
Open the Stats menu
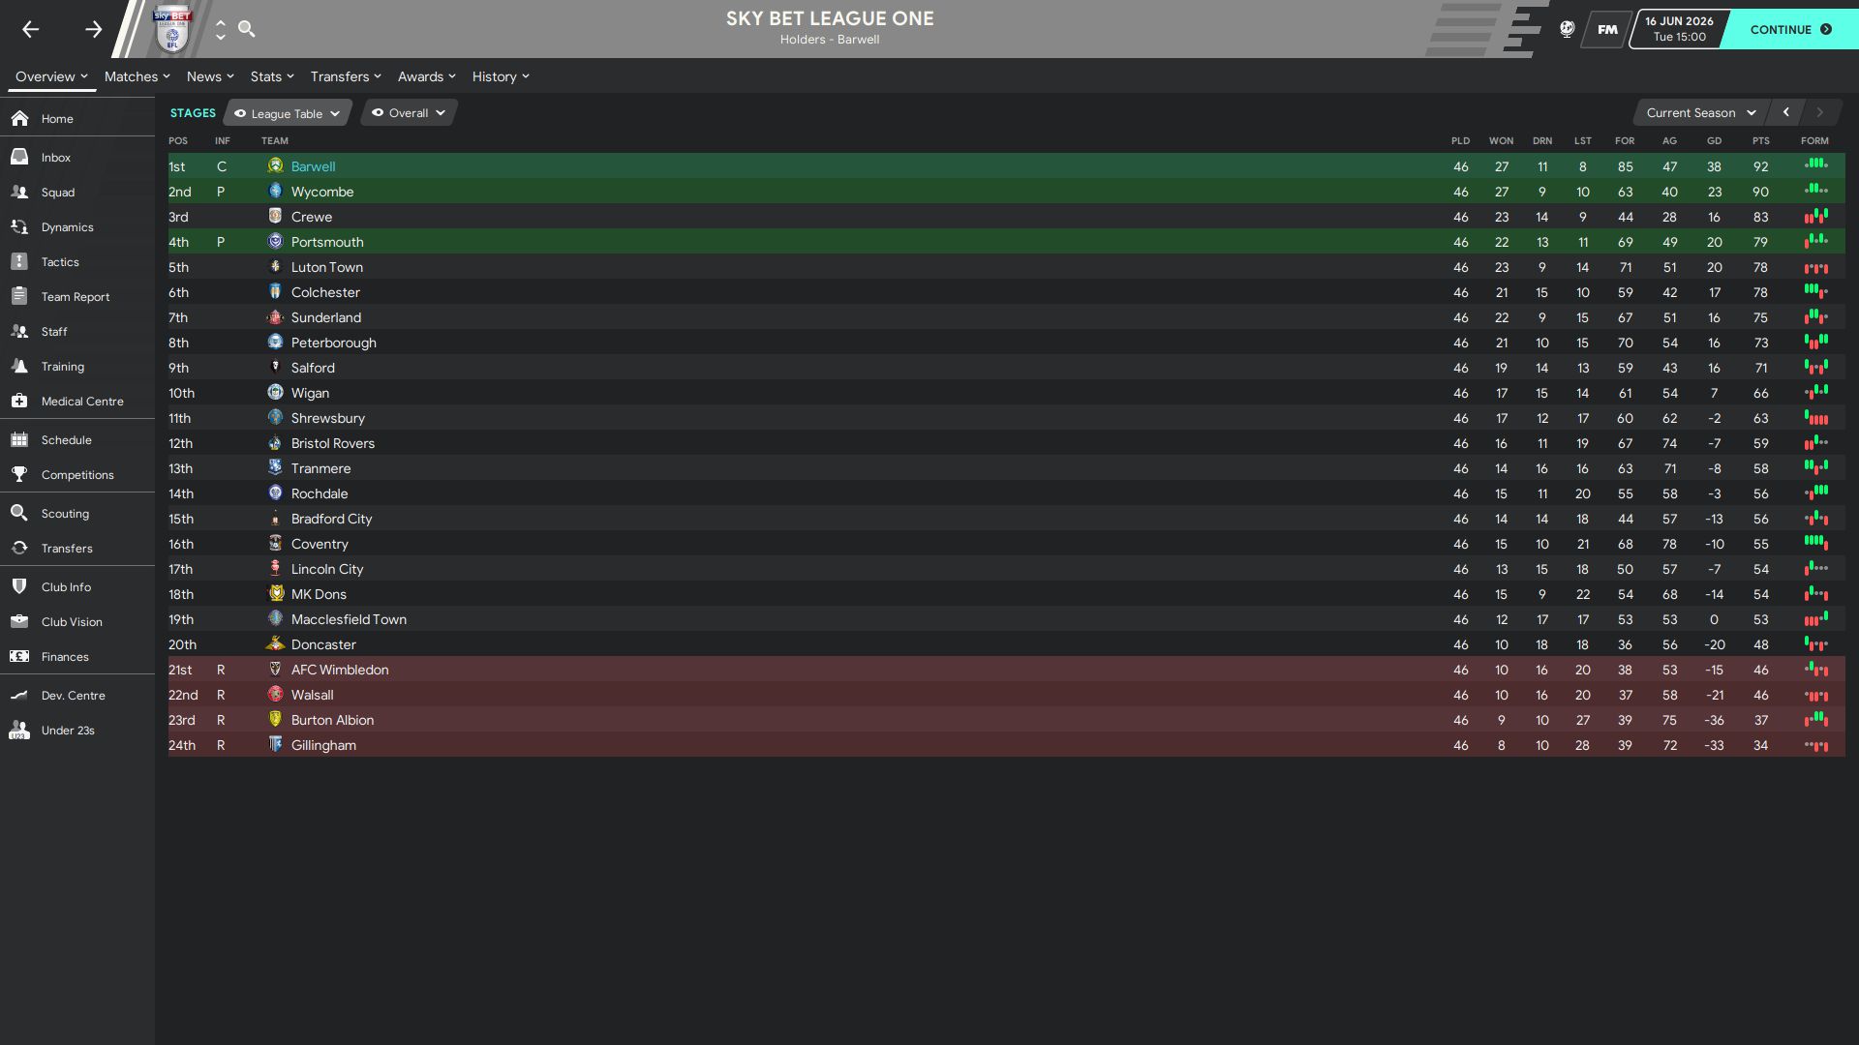[272, 76]
